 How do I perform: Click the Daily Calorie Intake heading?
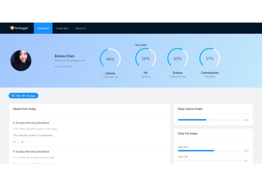pos(190,109)
